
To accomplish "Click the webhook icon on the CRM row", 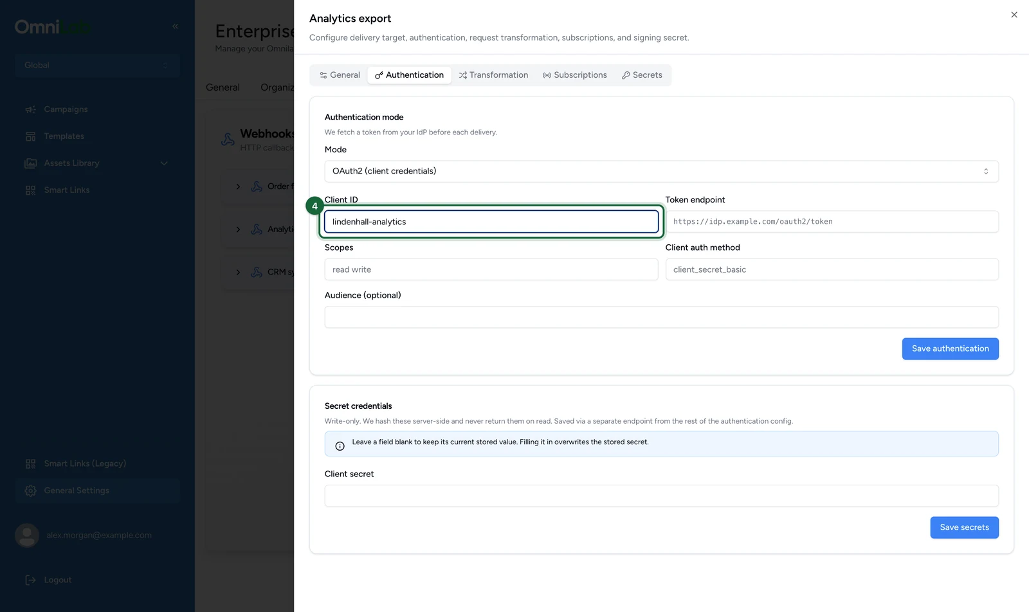I will click(x=257, y=272).
